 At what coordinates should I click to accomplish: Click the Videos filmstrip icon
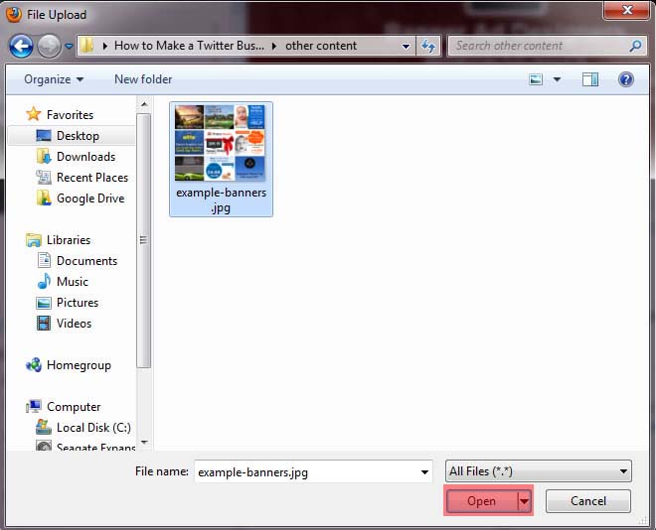tap(44, 324)
